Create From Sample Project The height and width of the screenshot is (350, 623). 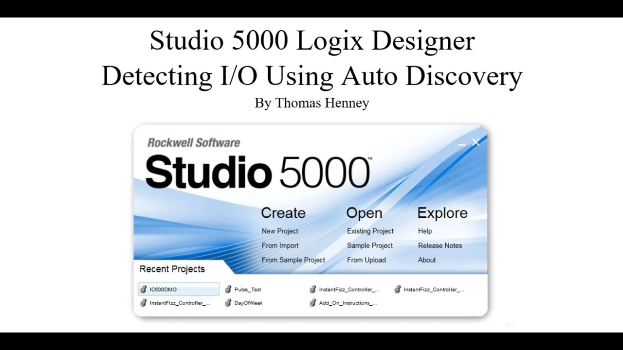click(x=293, y=260)
